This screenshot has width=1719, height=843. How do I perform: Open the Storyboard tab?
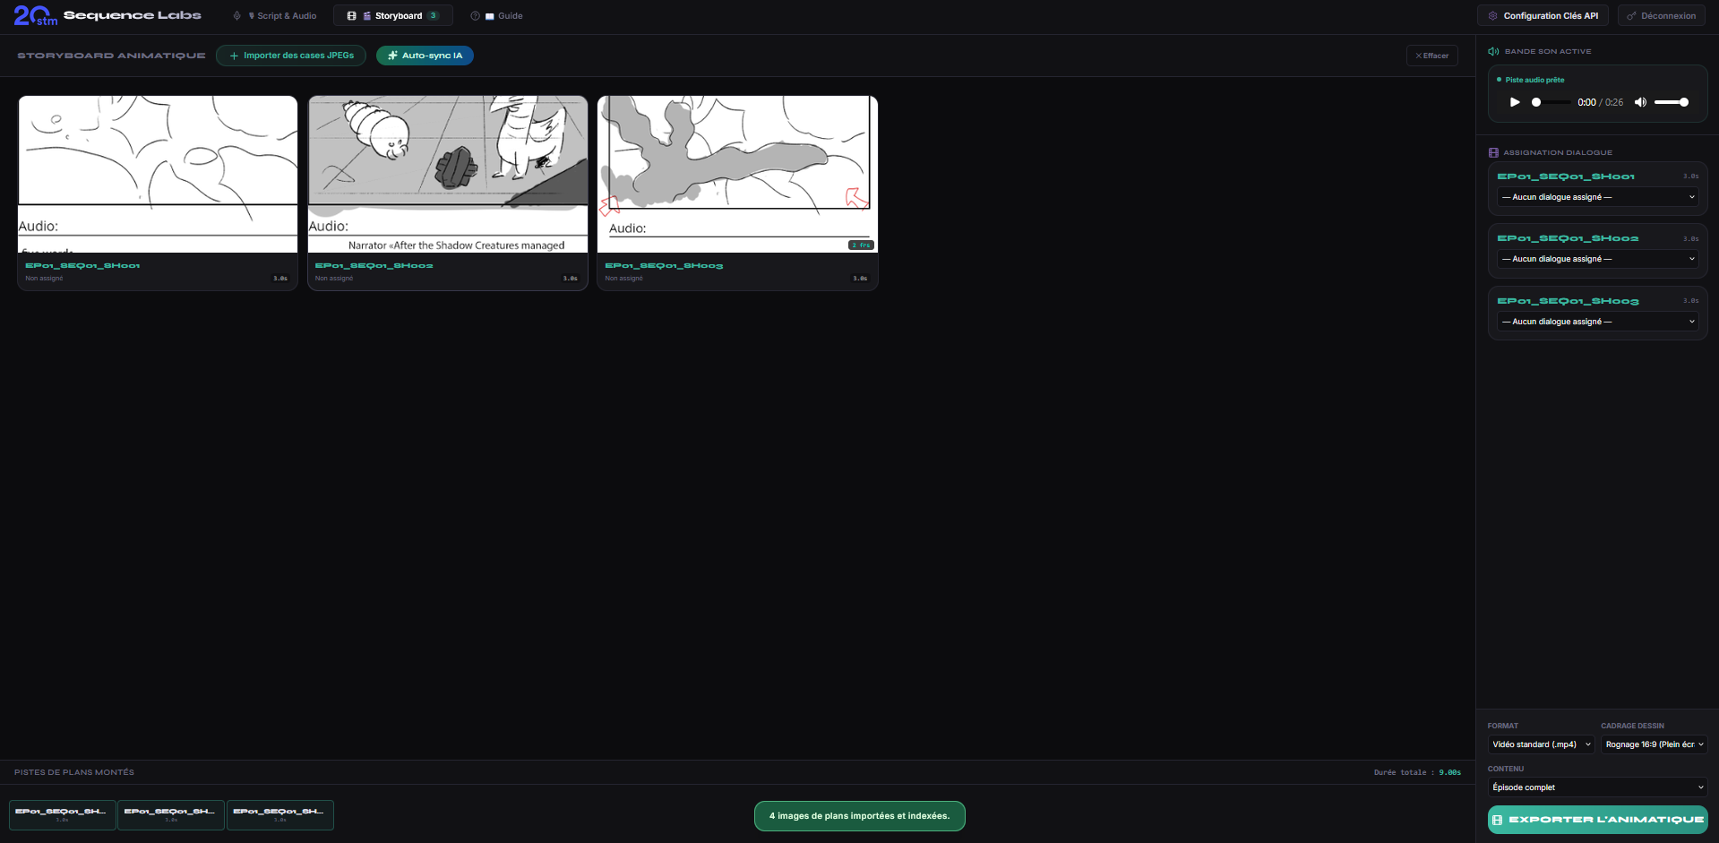click(x=393, y=16)
